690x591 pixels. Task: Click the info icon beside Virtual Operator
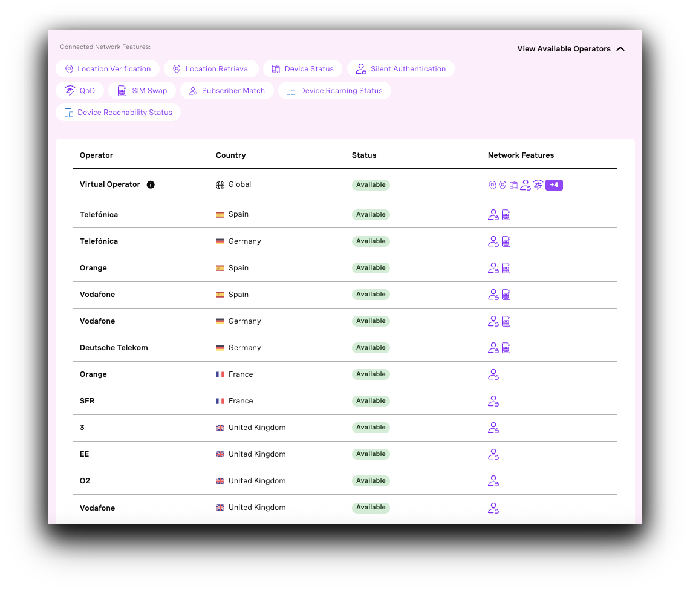point(151,184)
